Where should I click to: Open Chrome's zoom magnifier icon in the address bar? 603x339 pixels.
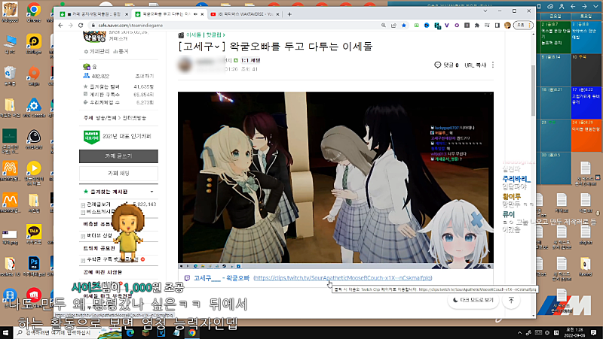coord(384,26)
